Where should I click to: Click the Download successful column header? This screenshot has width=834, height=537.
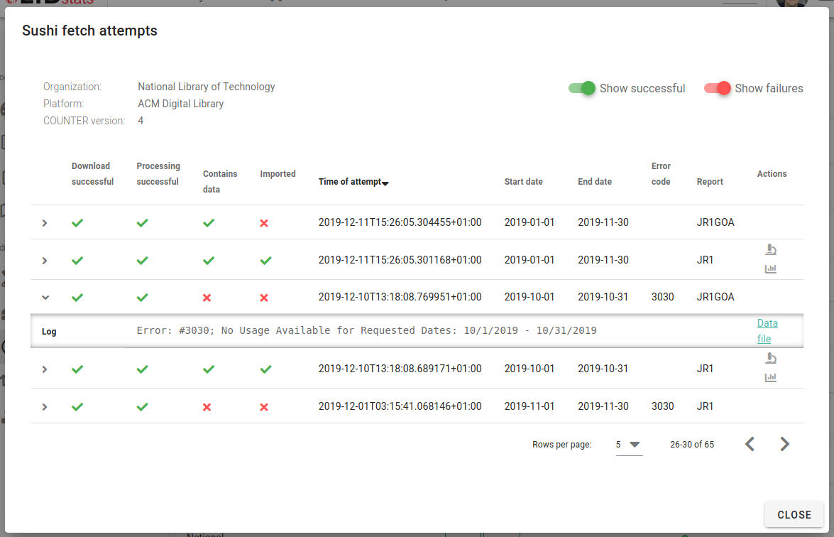pos(92,174)
